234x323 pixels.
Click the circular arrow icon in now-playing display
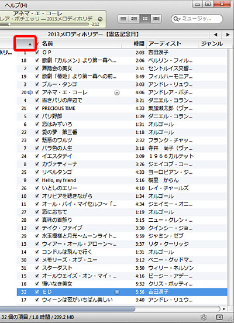coord(100,19)
